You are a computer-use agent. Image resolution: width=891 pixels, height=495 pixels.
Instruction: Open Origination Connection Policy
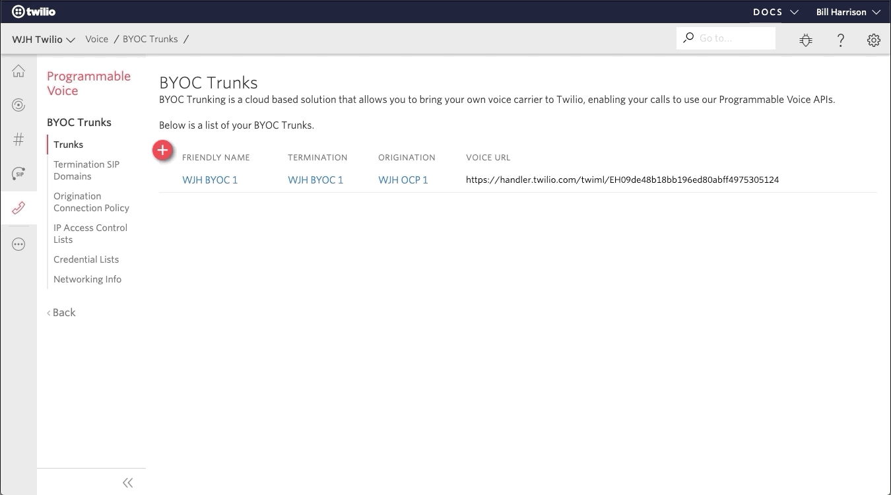(x=91, y=202)
